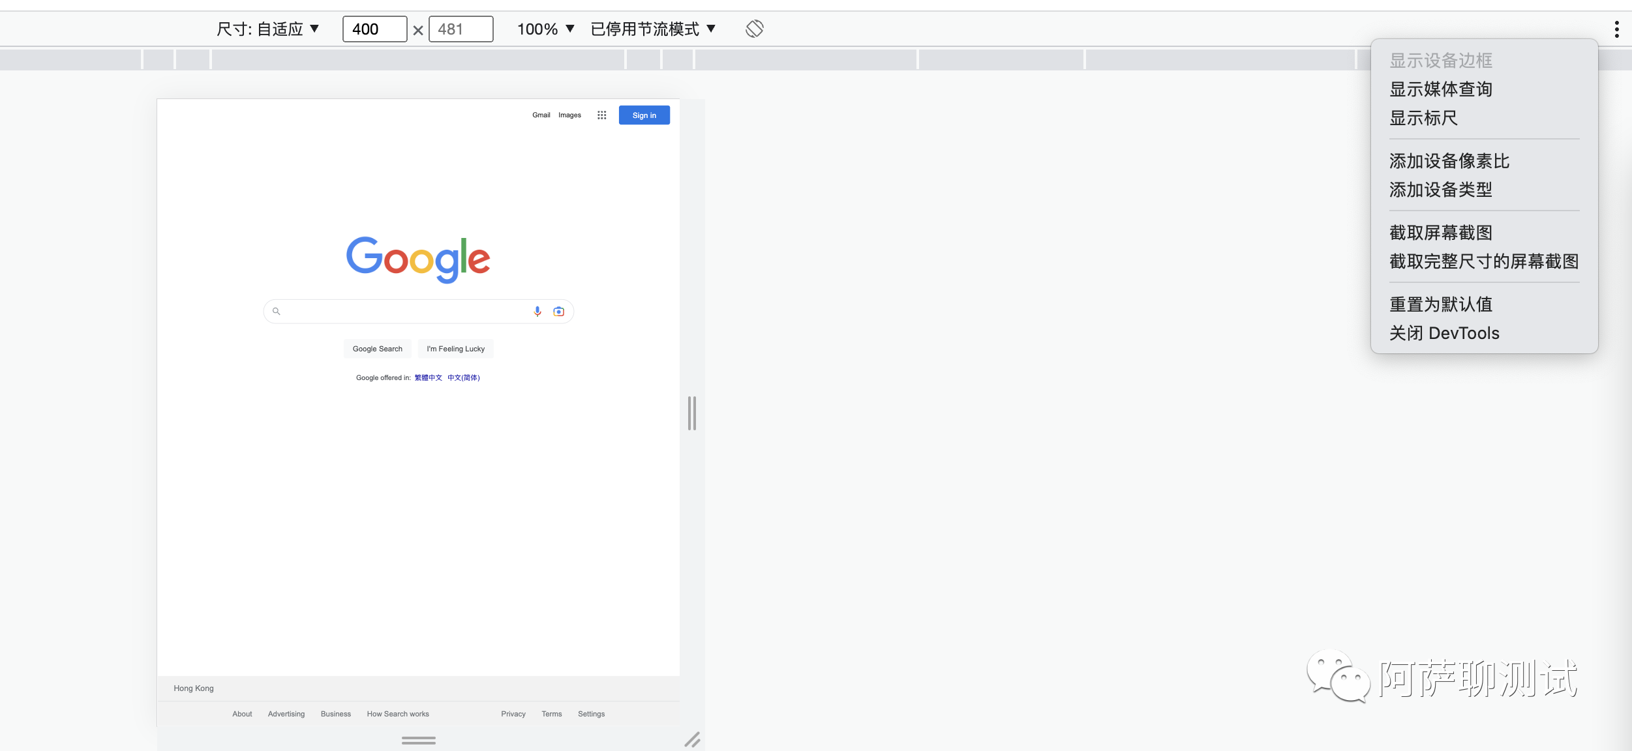The image size is (1632, 751).
Task: Toggle 显示标尺 rulers option
Action: tap(1423, 118)
